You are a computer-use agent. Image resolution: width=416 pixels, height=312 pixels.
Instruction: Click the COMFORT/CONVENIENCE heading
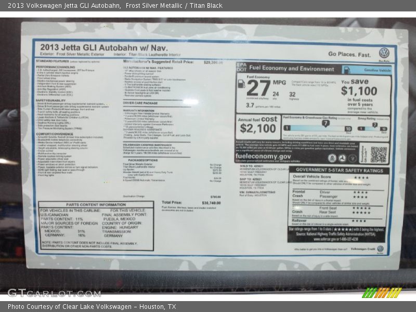pyautogui.click(x=55, y=134)
